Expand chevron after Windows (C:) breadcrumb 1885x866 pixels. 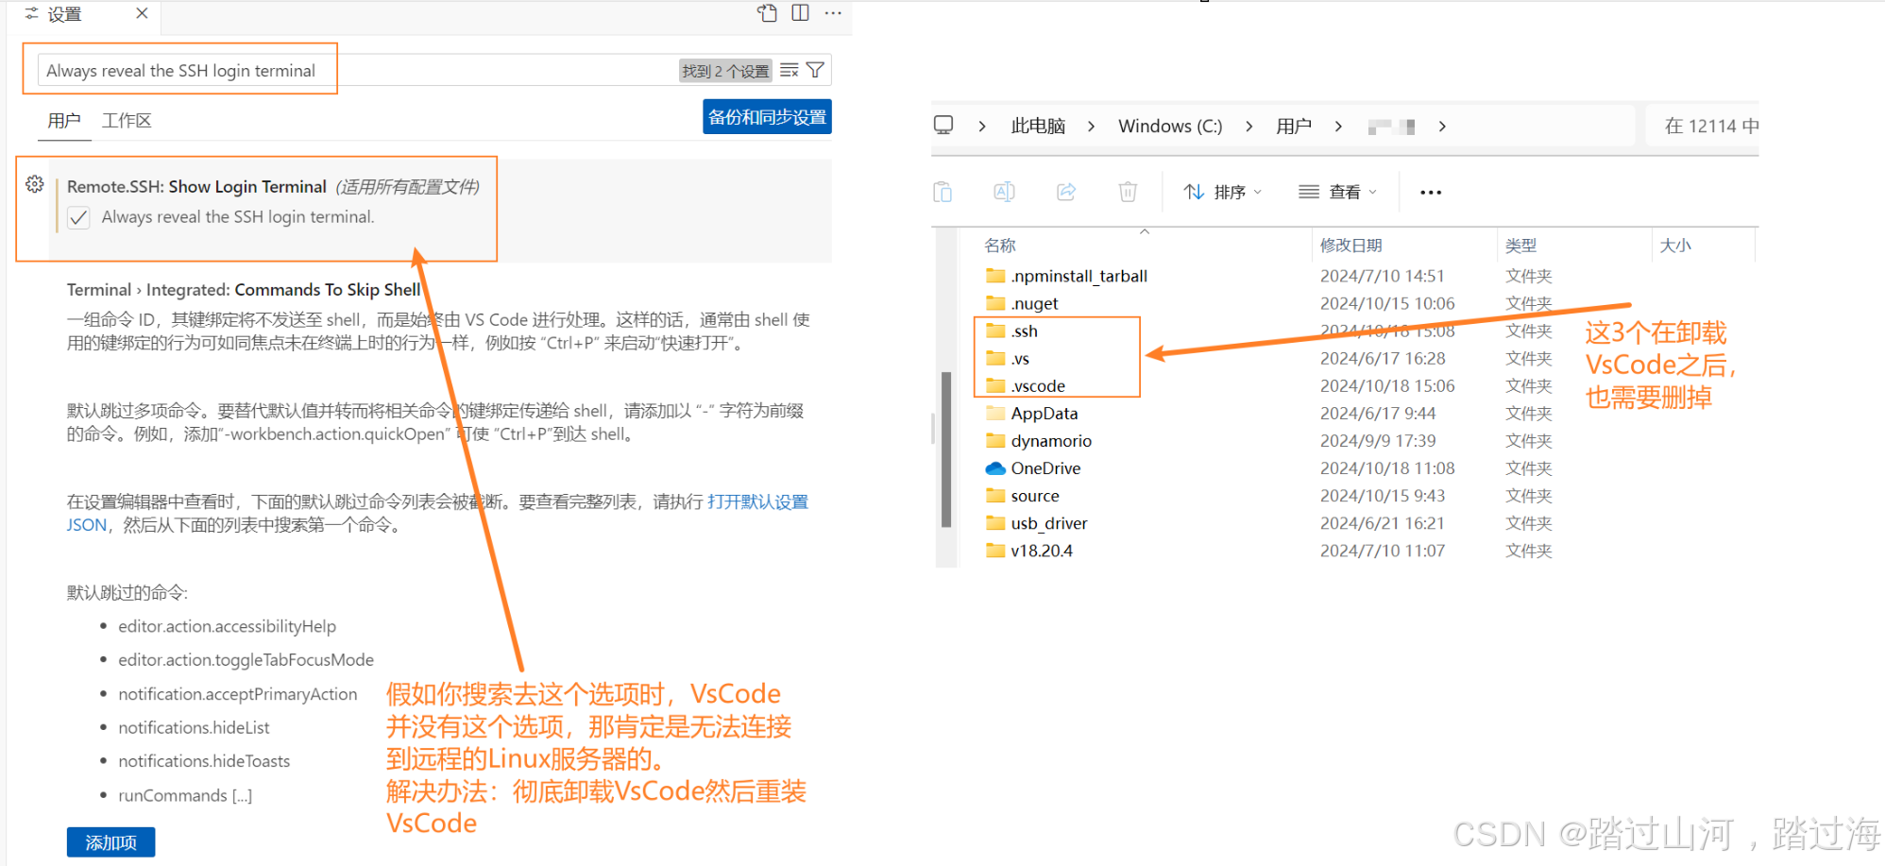(1249, 127)
